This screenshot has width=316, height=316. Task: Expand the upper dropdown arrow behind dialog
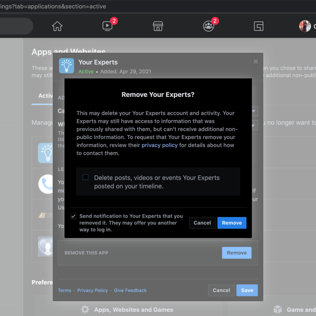point(254,111)
